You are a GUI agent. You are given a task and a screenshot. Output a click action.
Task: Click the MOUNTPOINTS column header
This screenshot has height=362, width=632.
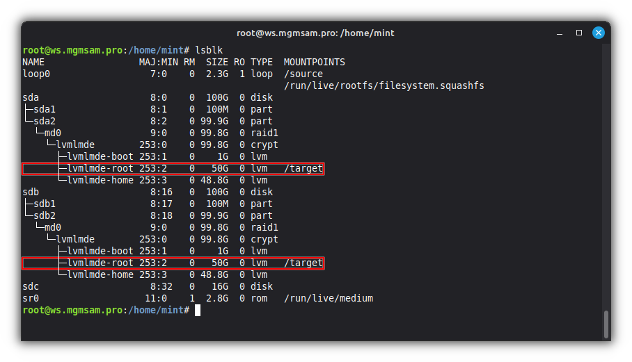pyautogui.click(x=314, y=62)
